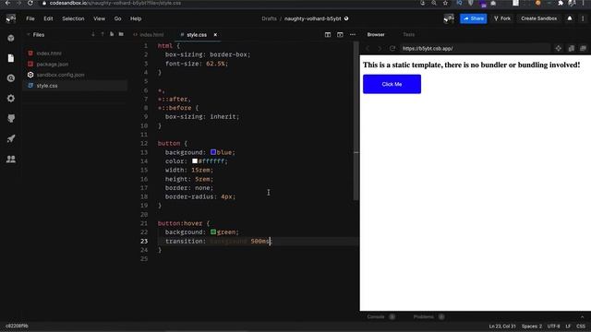Open the Help menu
The height and width of the screenshot is (332, 591).
(136, 18)
